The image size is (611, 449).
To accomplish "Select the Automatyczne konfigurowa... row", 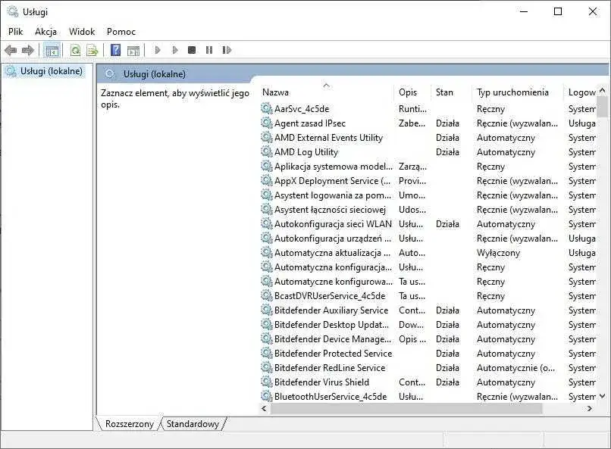I will 428,282.
